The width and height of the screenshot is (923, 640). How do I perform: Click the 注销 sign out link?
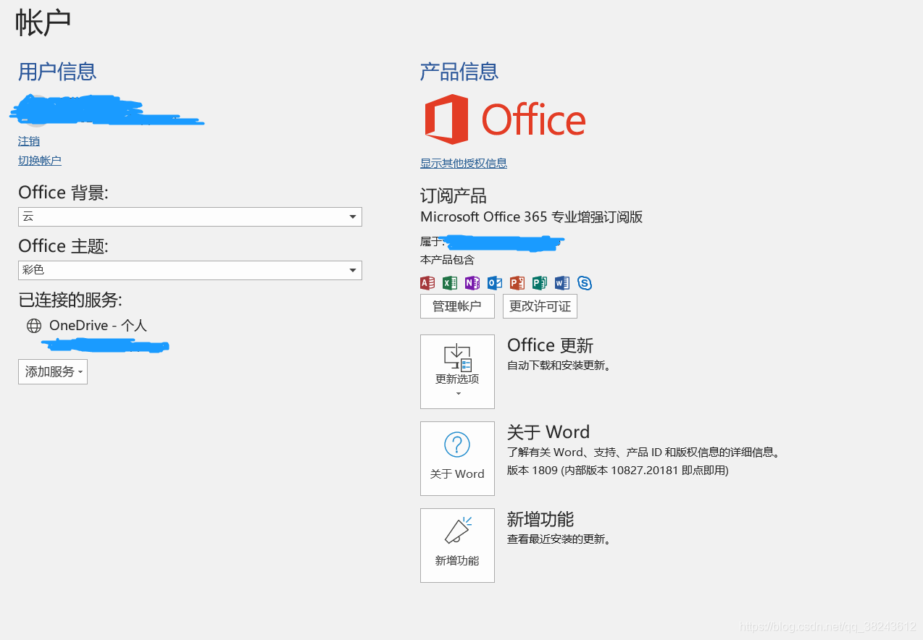[29, 141]
